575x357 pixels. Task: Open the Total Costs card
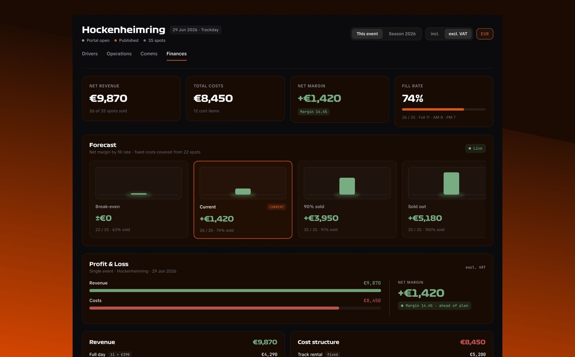[x=235, y=98]
